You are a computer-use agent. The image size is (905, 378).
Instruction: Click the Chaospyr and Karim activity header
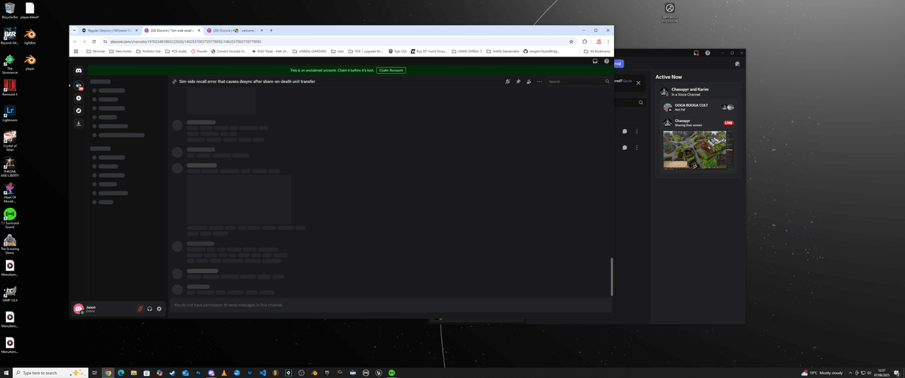698,91
